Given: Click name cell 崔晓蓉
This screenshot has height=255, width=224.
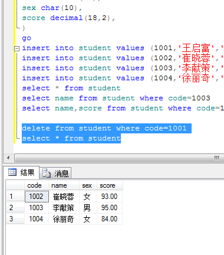Looking at the screenshot, I should pyautogui.click(x=64, y=197).
